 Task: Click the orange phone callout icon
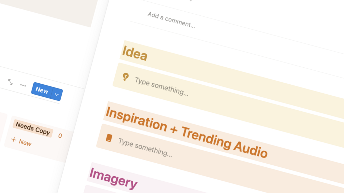[109, 138]
